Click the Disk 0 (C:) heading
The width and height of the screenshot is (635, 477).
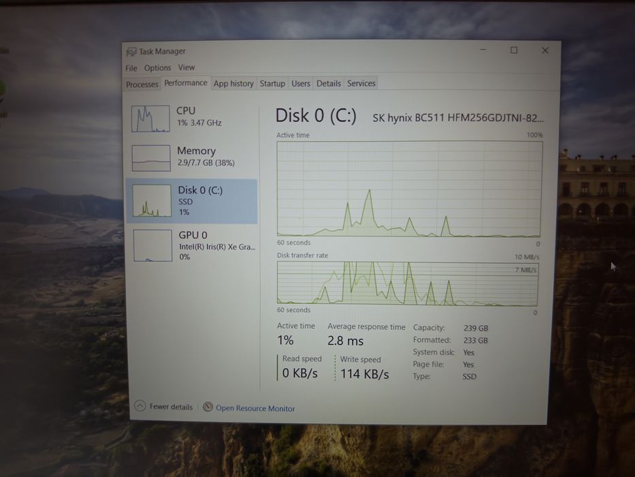coord(316,116)
